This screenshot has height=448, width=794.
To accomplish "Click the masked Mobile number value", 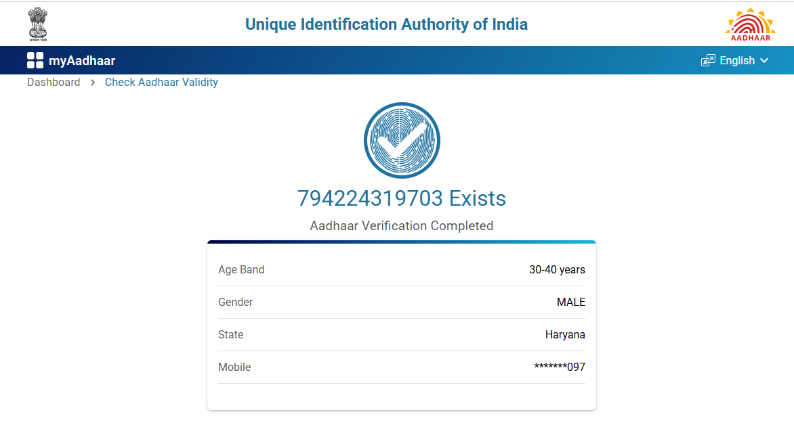I will 560,367.
